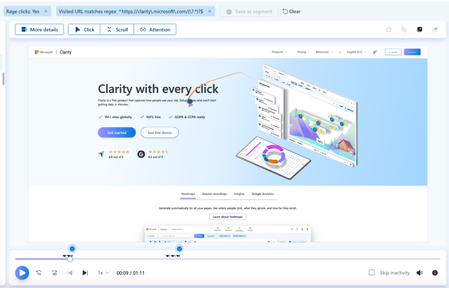Share the recording using the share icon

pyautogui.click(x=435, y=30)
